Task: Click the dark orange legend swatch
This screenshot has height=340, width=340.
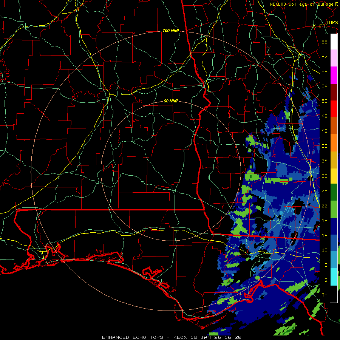Action: click(334, 126)
